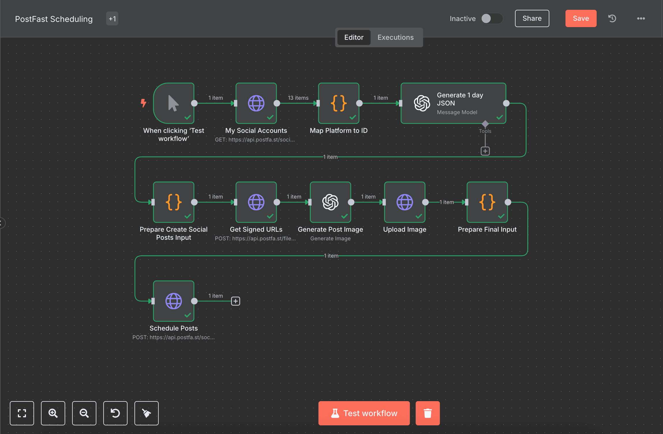Image resolution: width=663 pixels, height=434 pixels.
Task: Zoom in on the workflow canvas
Action: (53, 413)
